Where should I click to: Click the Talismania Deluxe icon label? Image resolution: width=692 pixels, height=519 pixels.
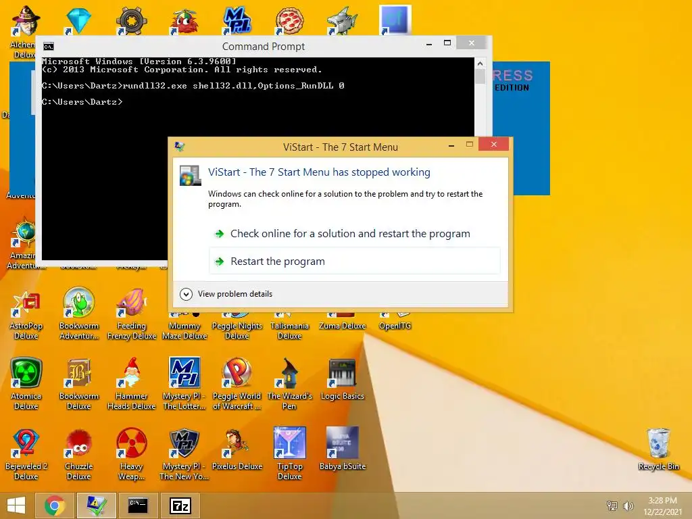coord(289,331)
